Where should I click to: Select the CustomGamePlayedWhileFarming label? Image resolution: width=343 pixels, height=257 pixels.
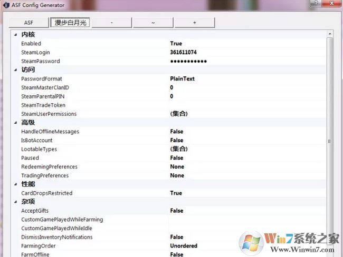pyautogui.click(x=62, y=220)
